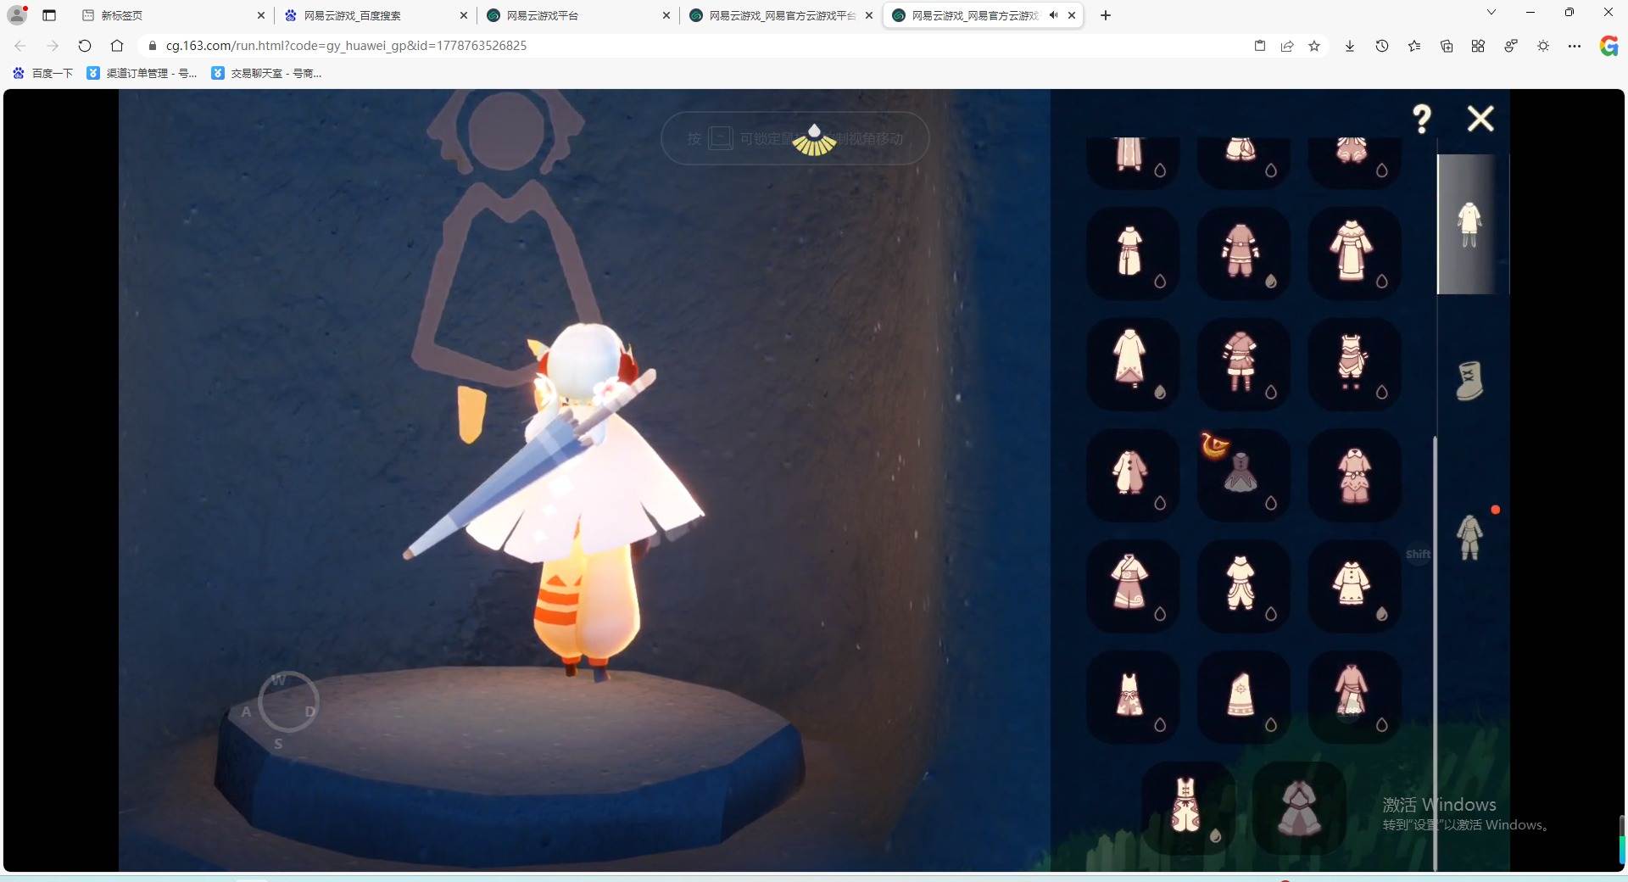Open the downloads panel
The width and height of the screenshot is (1628, 882).
pos(1350,46)
